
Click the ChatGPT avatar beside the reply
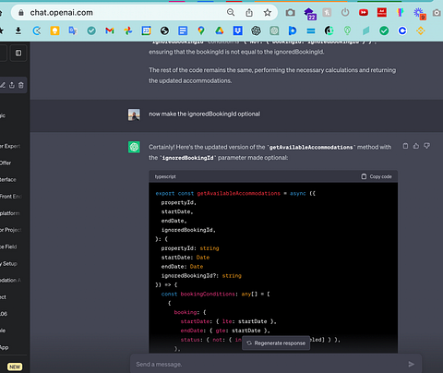(x=134, y=147)
